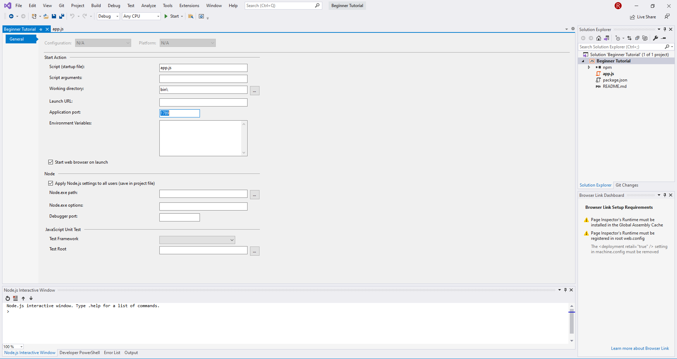677x359 pixels.
Task: Expand the npm node in Solution Explorer
Action: pyautogui.click(x=589, y=67)
